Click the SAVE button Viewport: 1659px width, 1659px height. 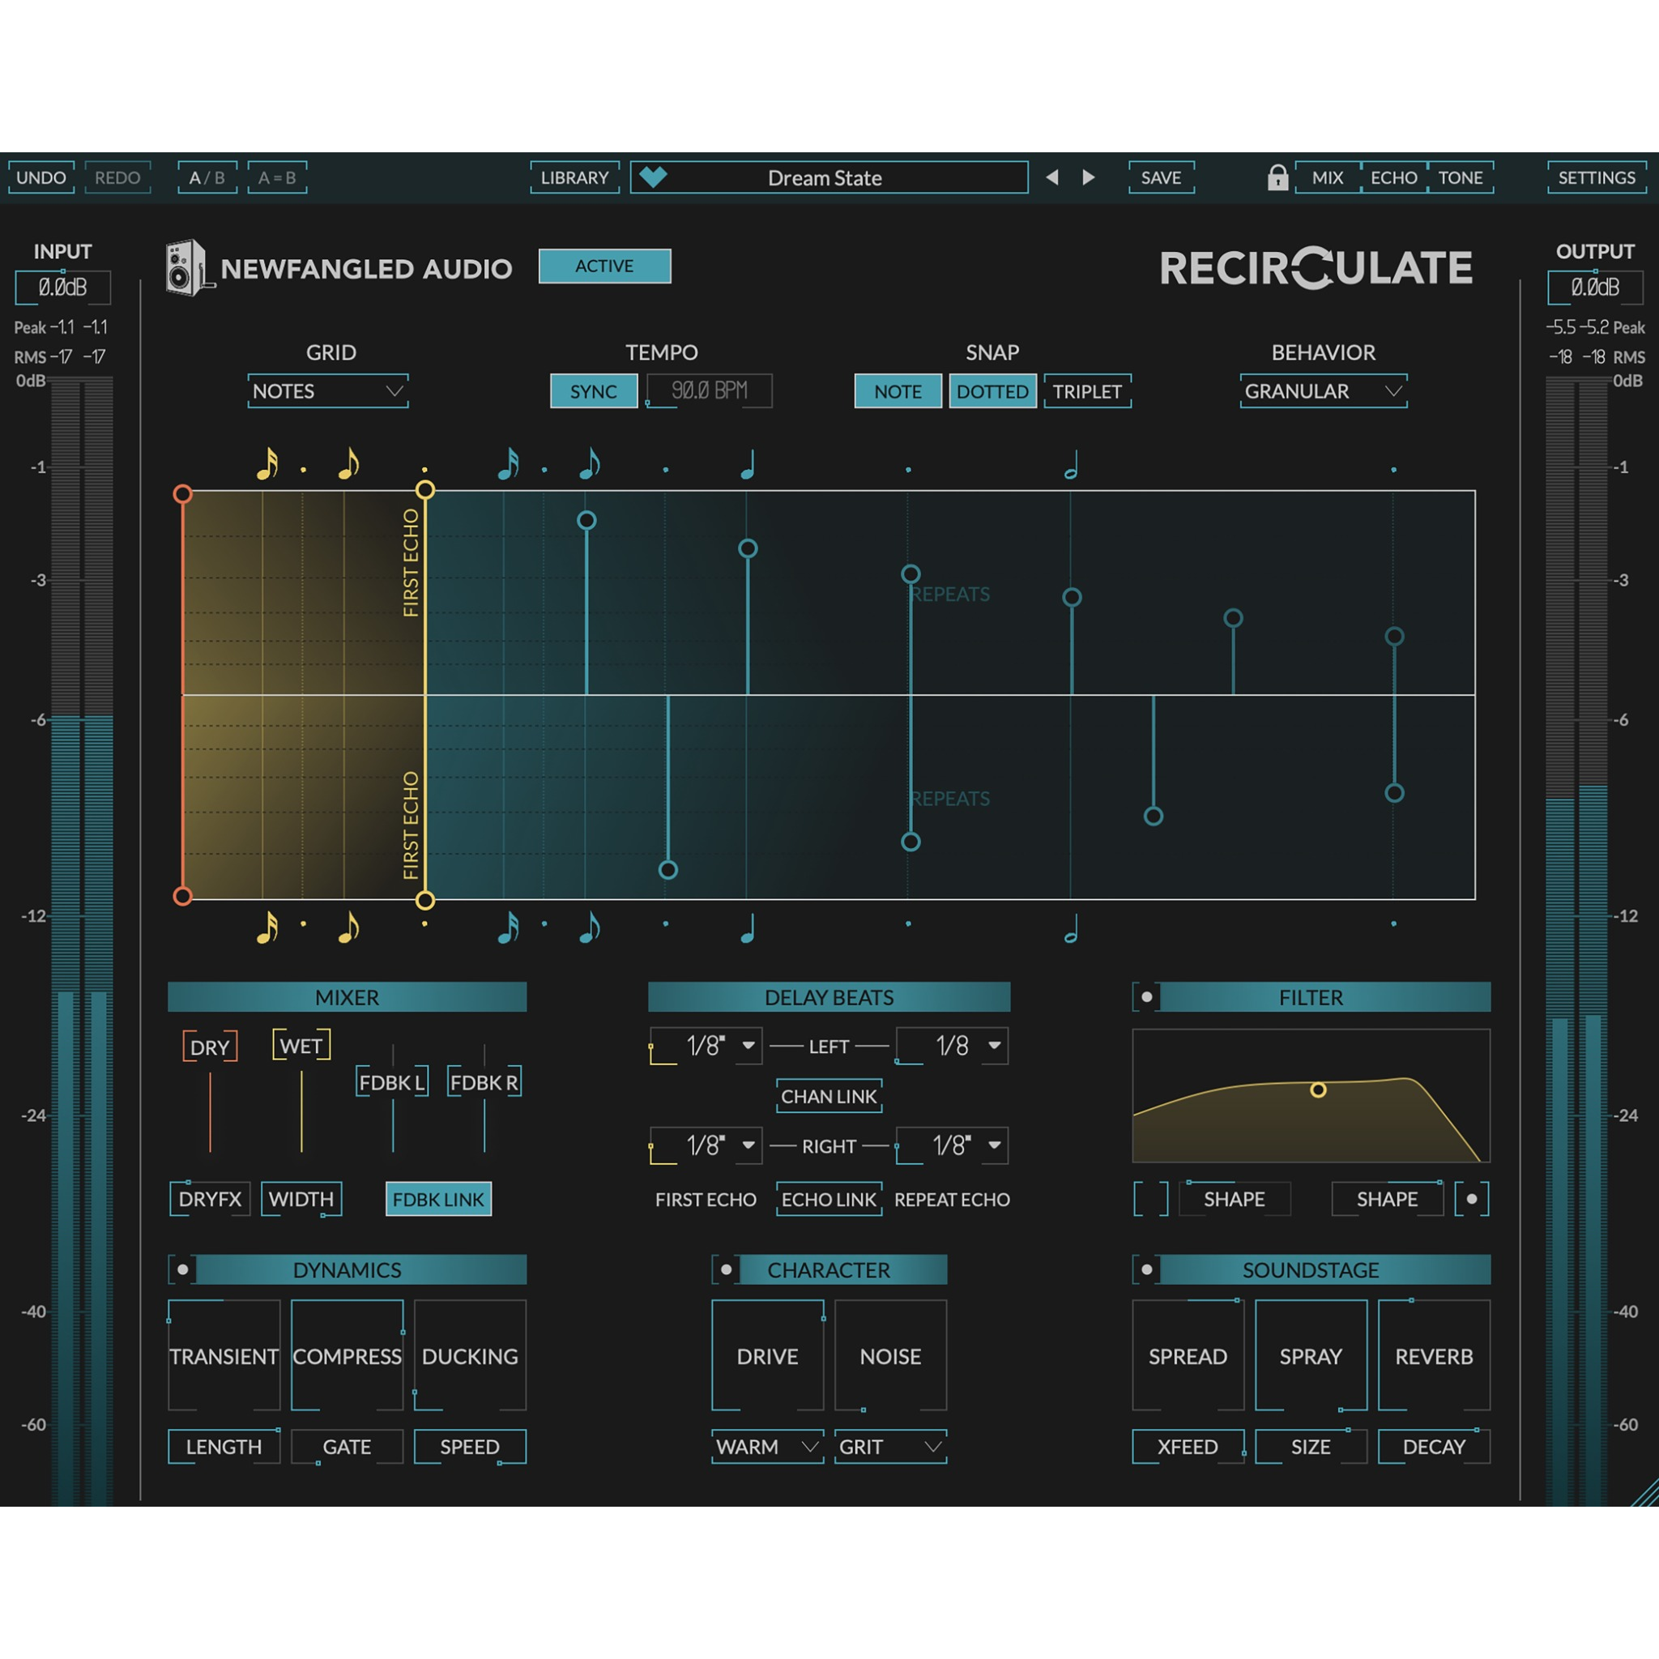click(1161, 177)
